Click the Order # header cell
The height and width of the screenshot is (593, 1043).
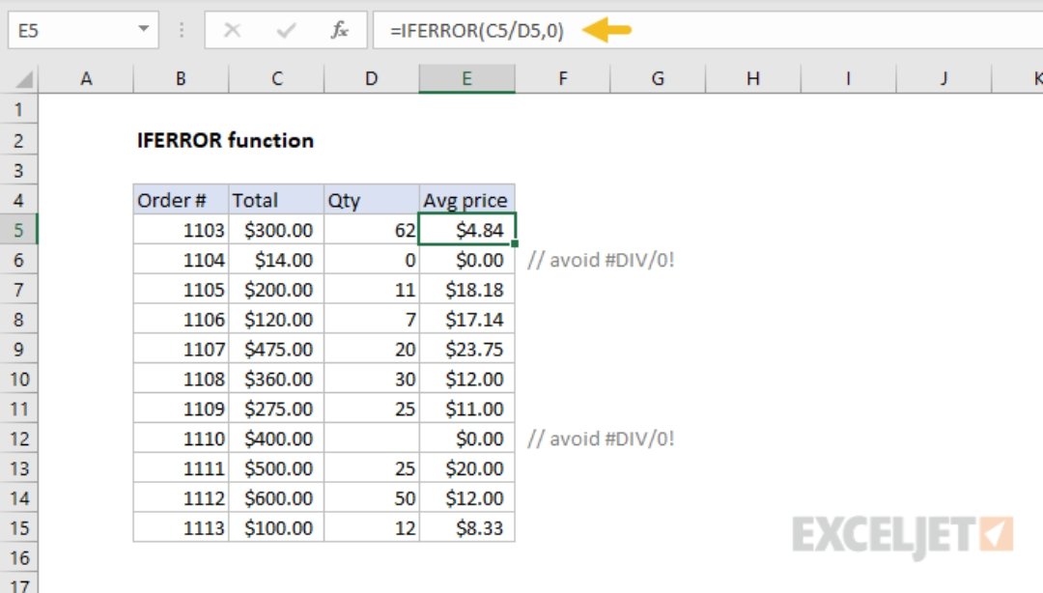[x=181, y=200]
